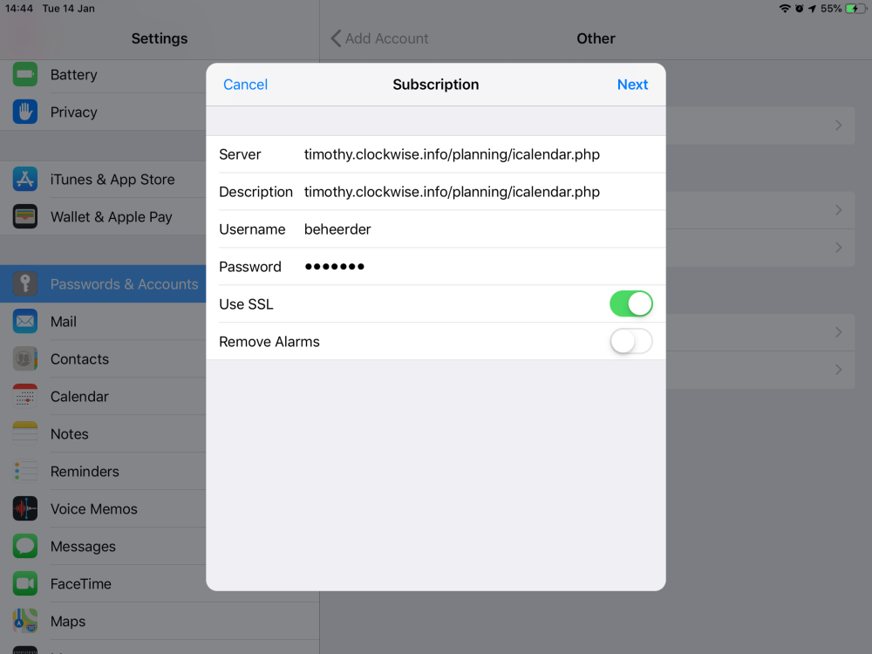Turn off the Use SSL switch
The width and height of the screenshot is (872, 654).
[x=630, y=303]
